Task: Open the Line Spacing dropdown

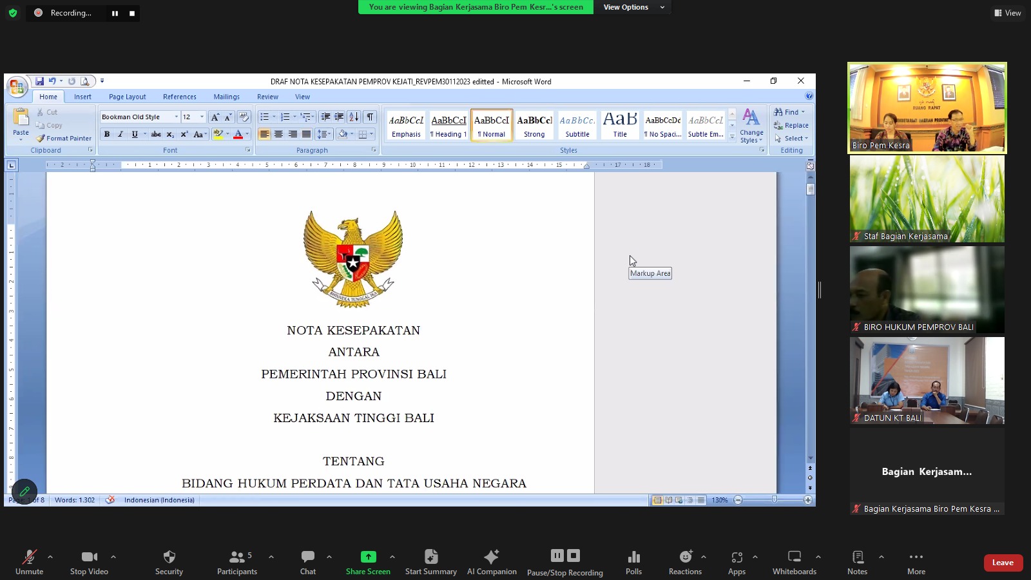Action: 324,134
